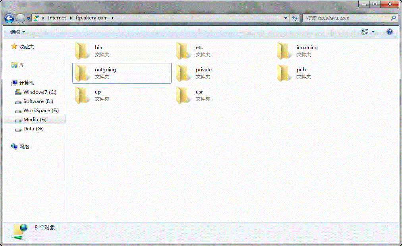402x246 pixels.
Task: Click the usr folder name
Action: (199, 92)
